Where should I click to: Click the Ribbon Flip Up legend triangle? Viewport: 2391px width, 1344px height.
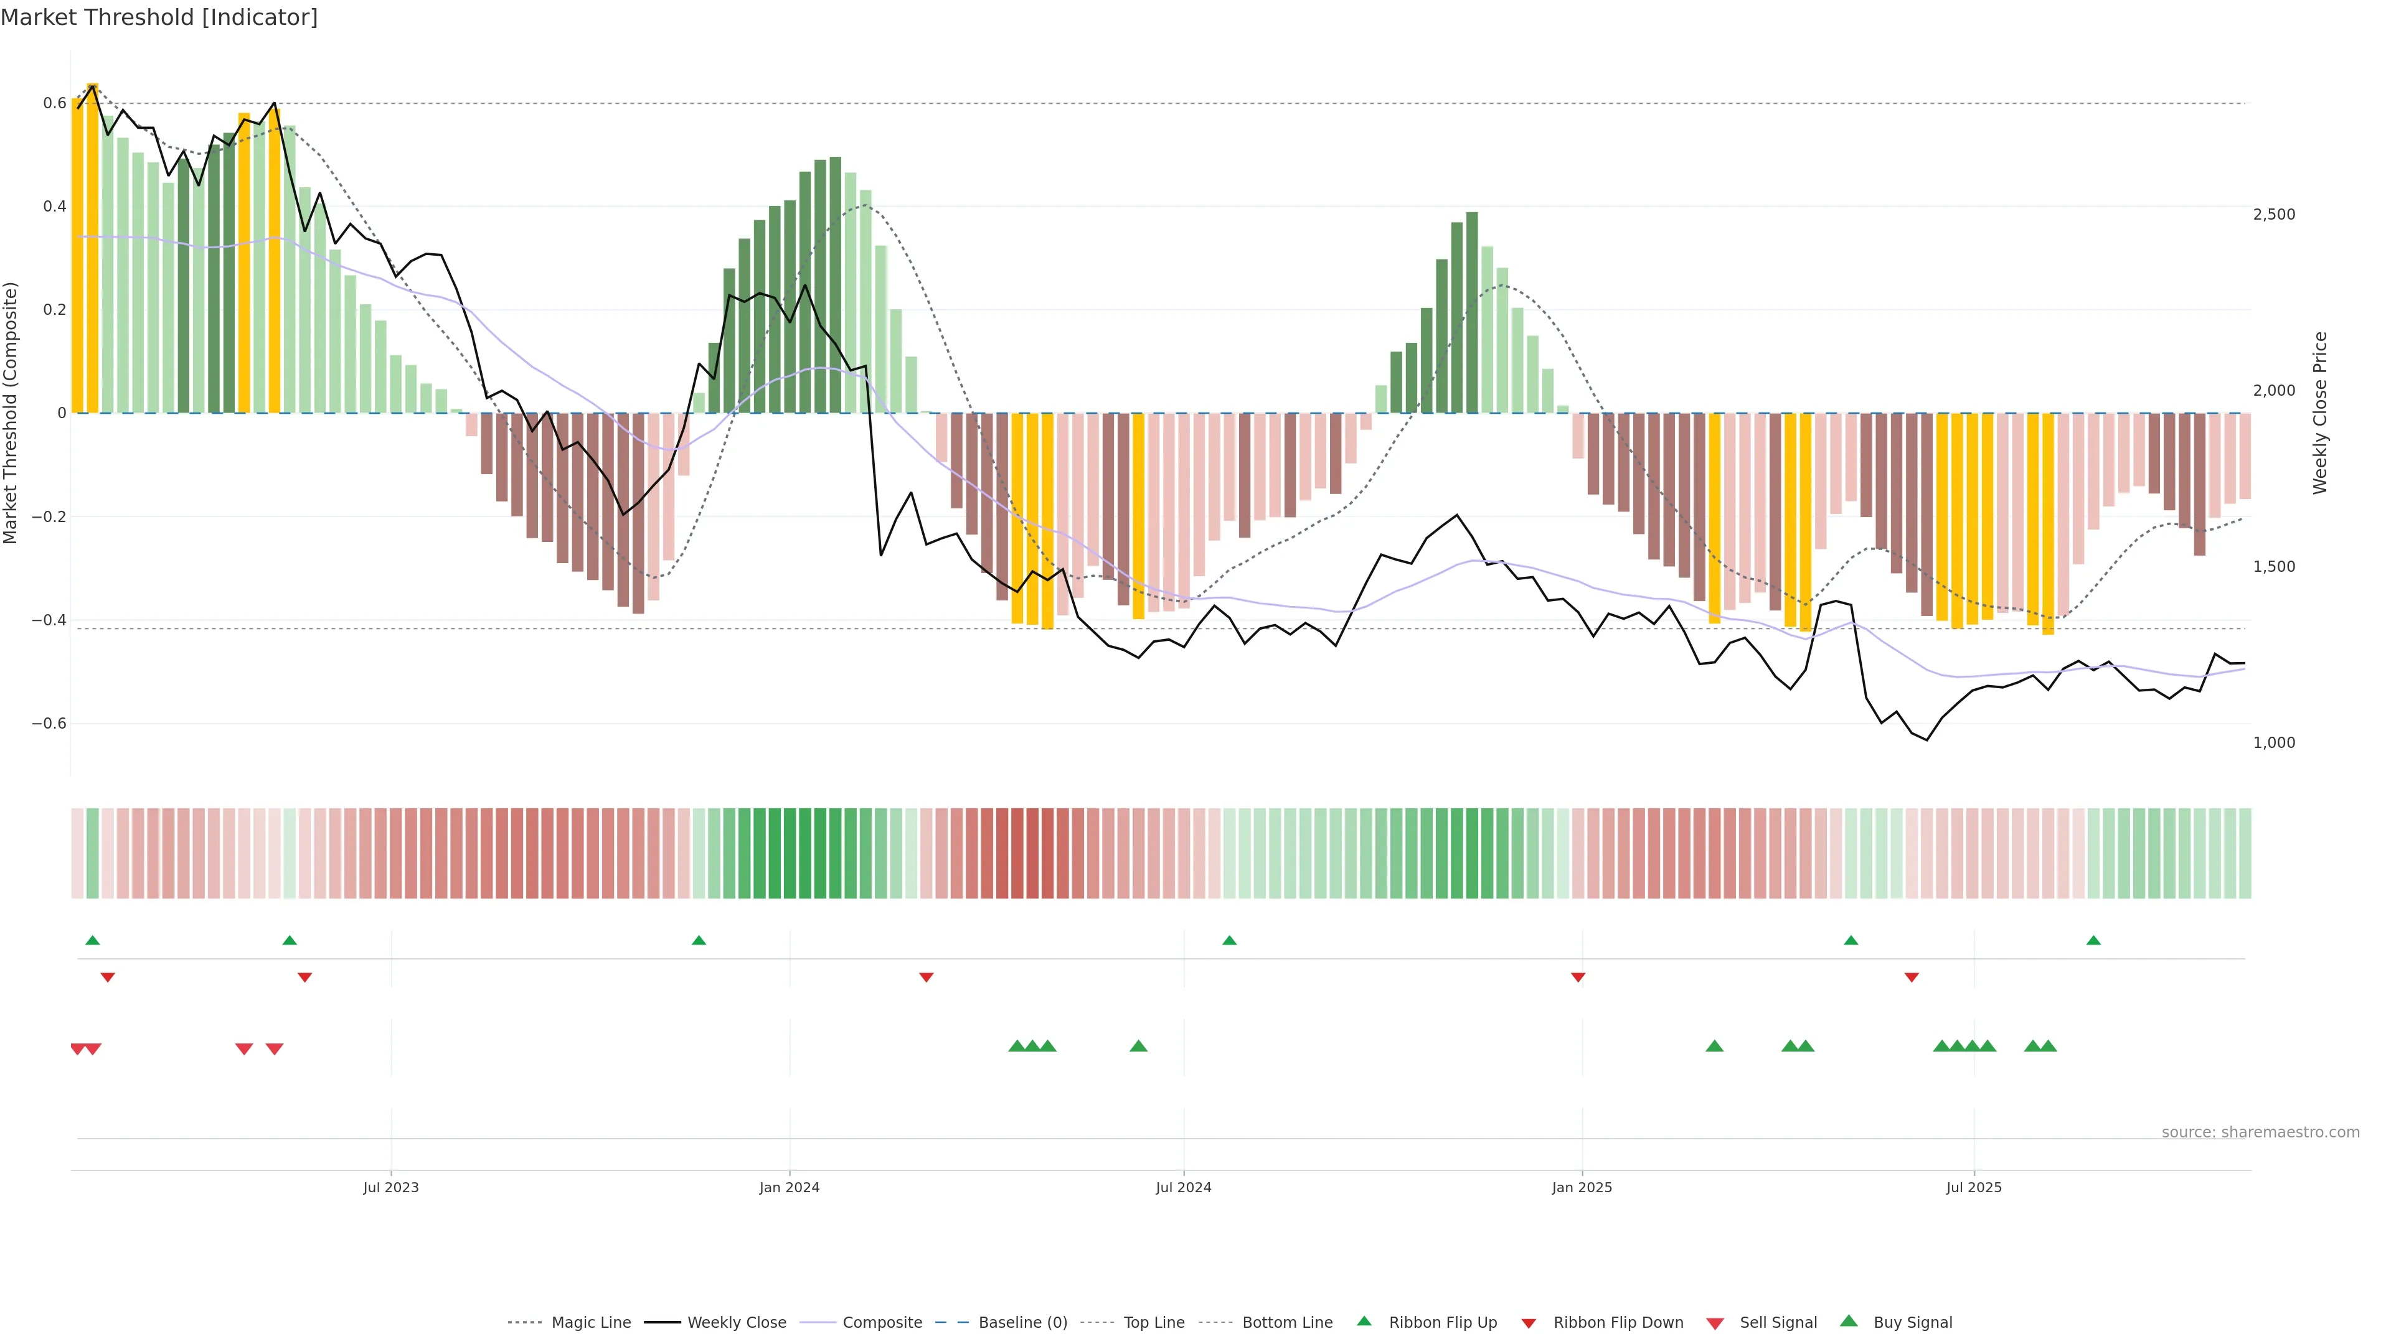pyautogui.click(x=1364, y=1321)
